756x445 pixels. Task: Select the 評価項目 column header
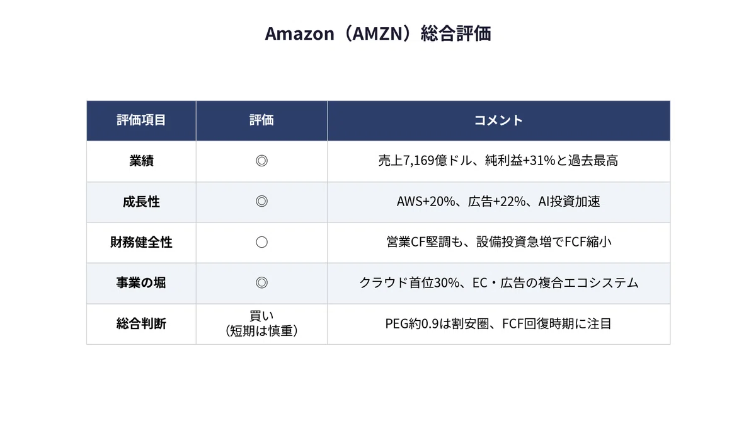click(141, 120)
